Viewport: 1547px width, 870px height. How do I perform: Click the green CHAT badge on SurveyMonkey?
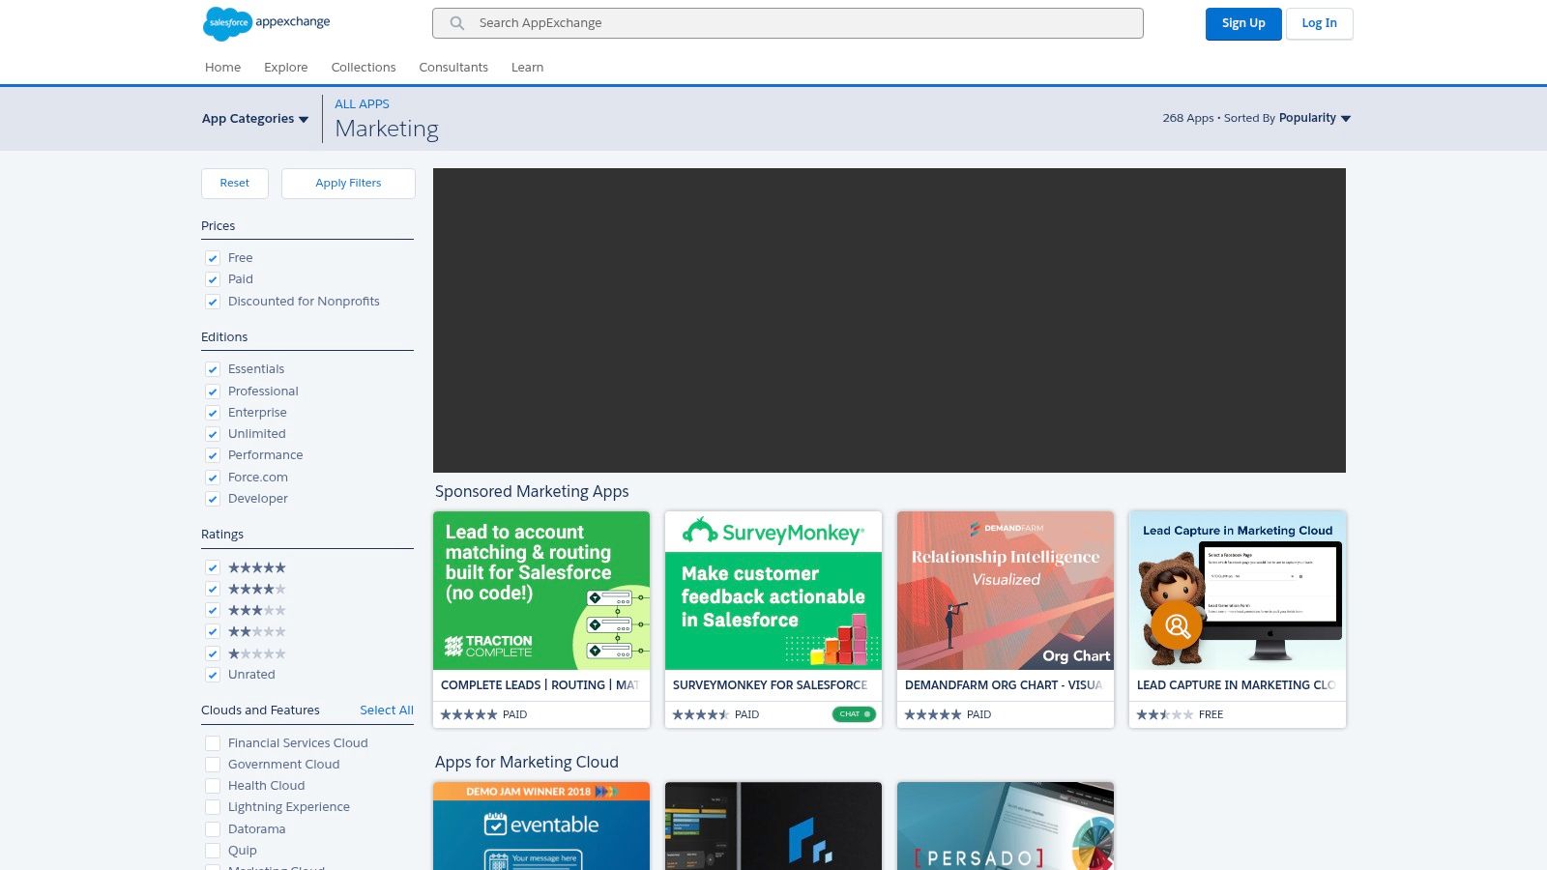click(854, 714)
